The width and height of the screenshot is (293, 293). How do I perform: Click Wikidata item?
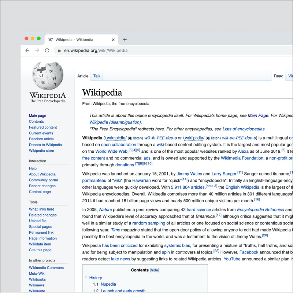coord(40,244)
